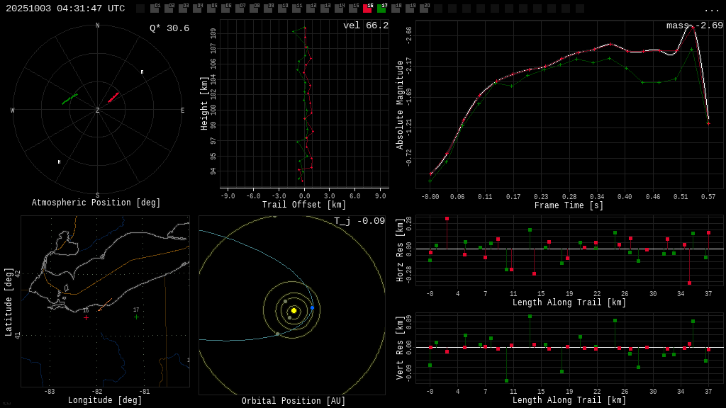Select station box 10

(x=282, y=8)
